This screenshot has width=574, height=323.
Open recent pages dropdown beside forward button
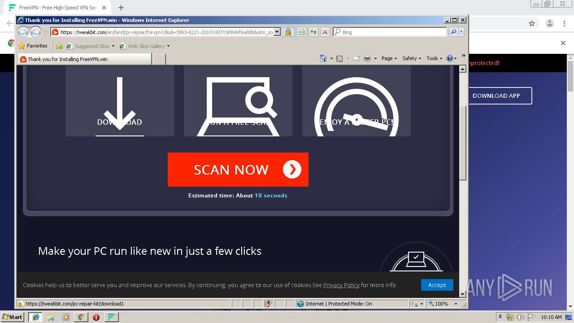pos(45,32)
